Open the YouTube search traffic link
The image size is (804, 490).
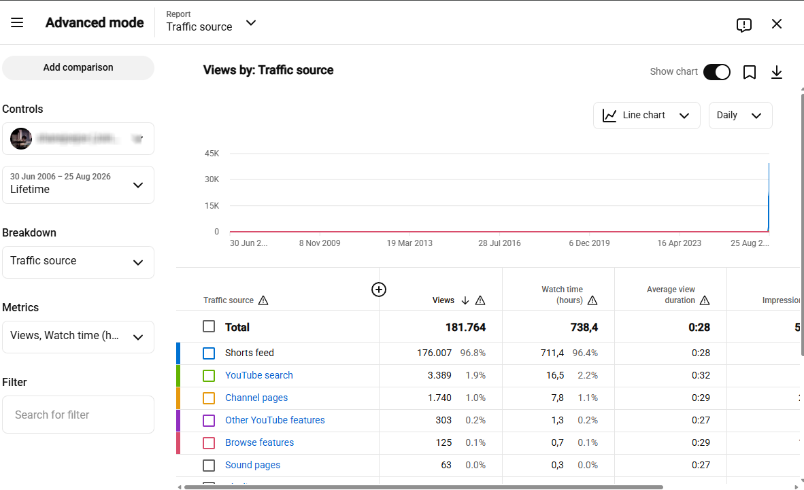click(259, 375)
